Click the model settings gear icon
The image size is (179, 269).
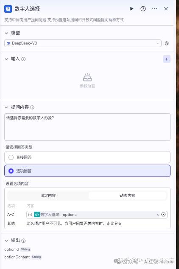166,43
